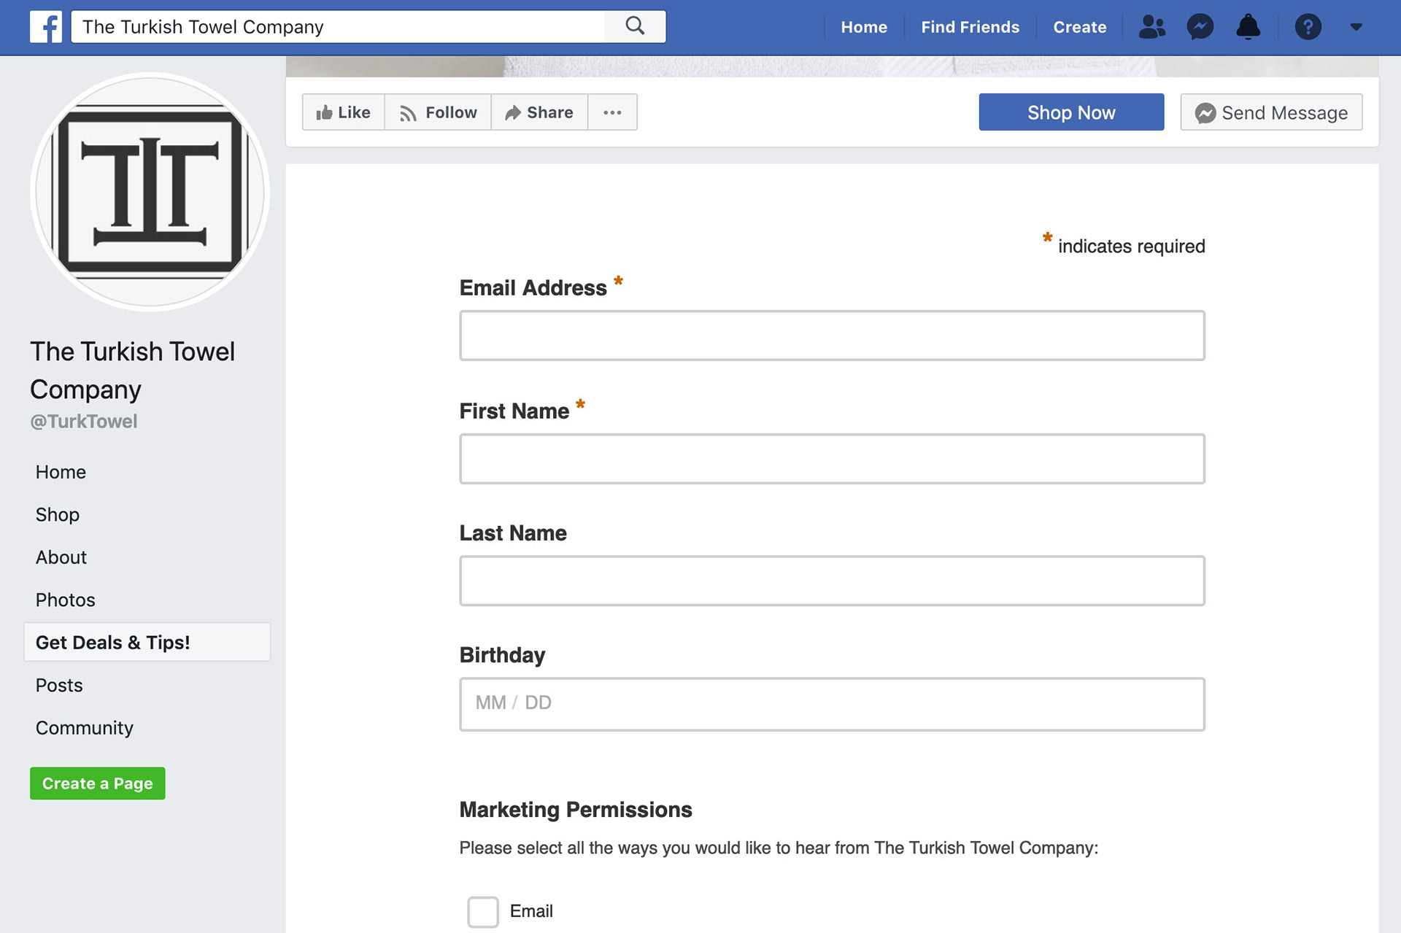Open Posts in page sidebar
The width and height of the screenshot is (1401, 933).
tap(59, 686)
